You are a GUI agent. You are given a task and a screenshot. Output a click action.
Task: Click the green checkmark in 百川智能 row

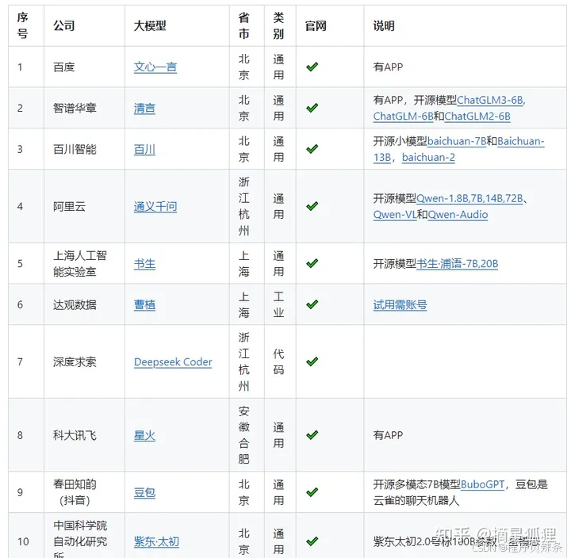(x=312, y=149)
